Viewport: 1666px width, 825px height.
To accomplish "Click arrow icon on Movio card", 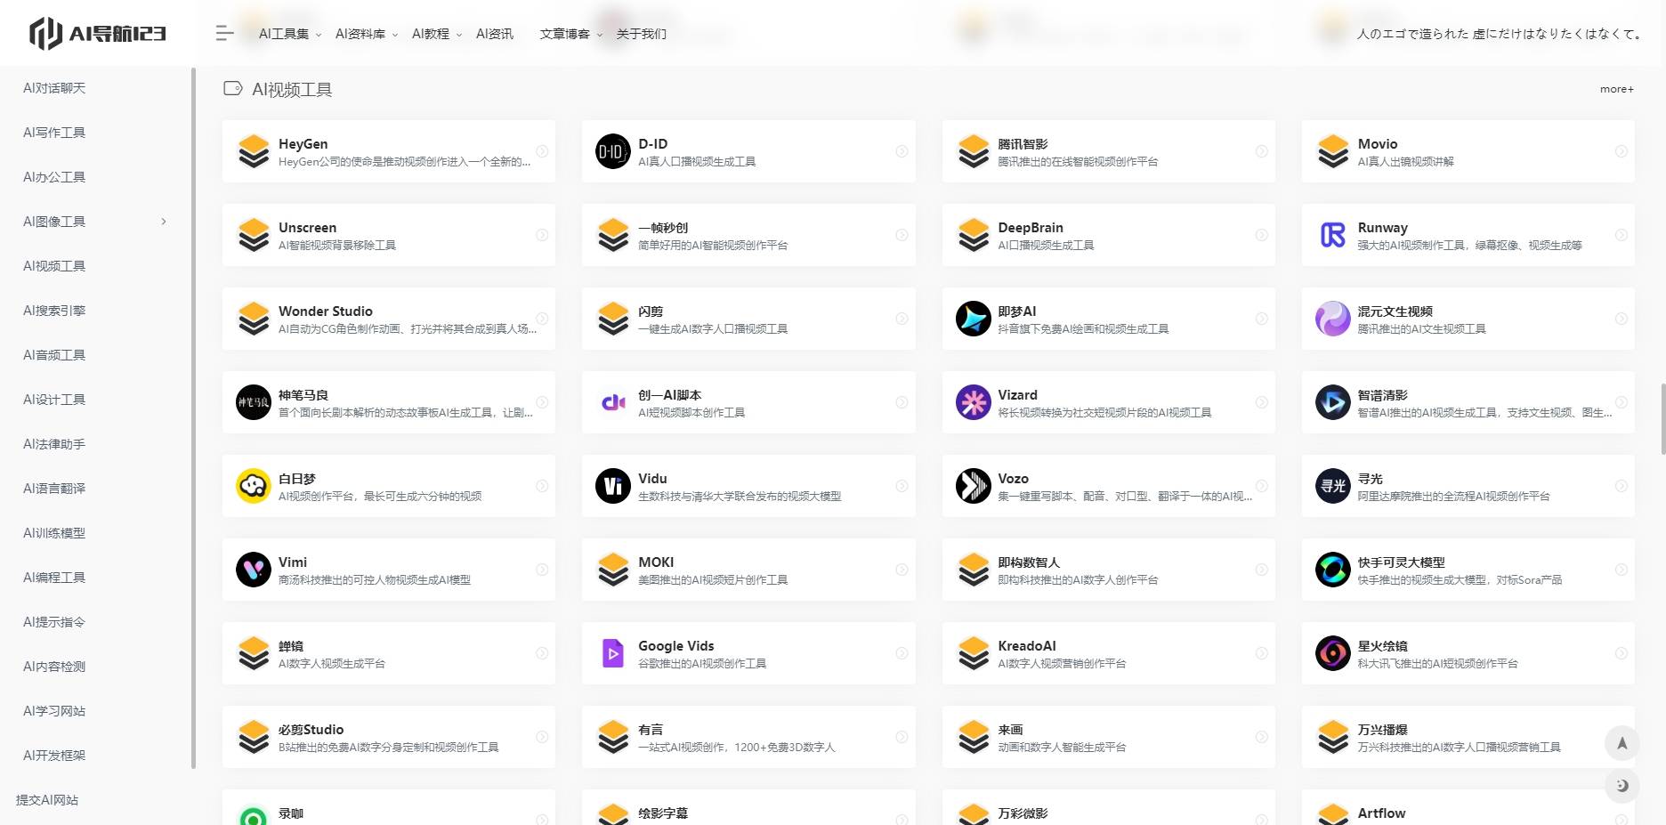I will (1622, 151).
